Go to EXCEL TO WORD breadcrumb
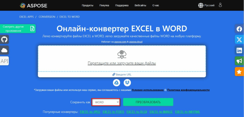 click(70, 17)
